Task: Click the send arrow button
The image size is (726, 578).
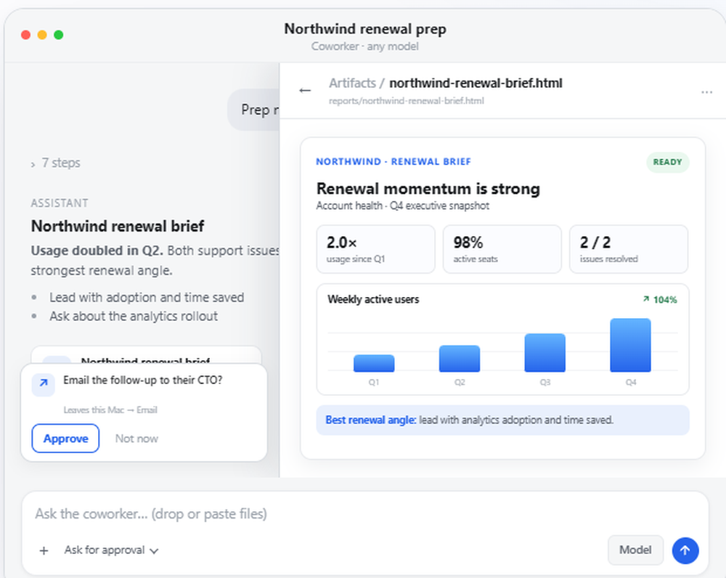Action: point(685,550)
